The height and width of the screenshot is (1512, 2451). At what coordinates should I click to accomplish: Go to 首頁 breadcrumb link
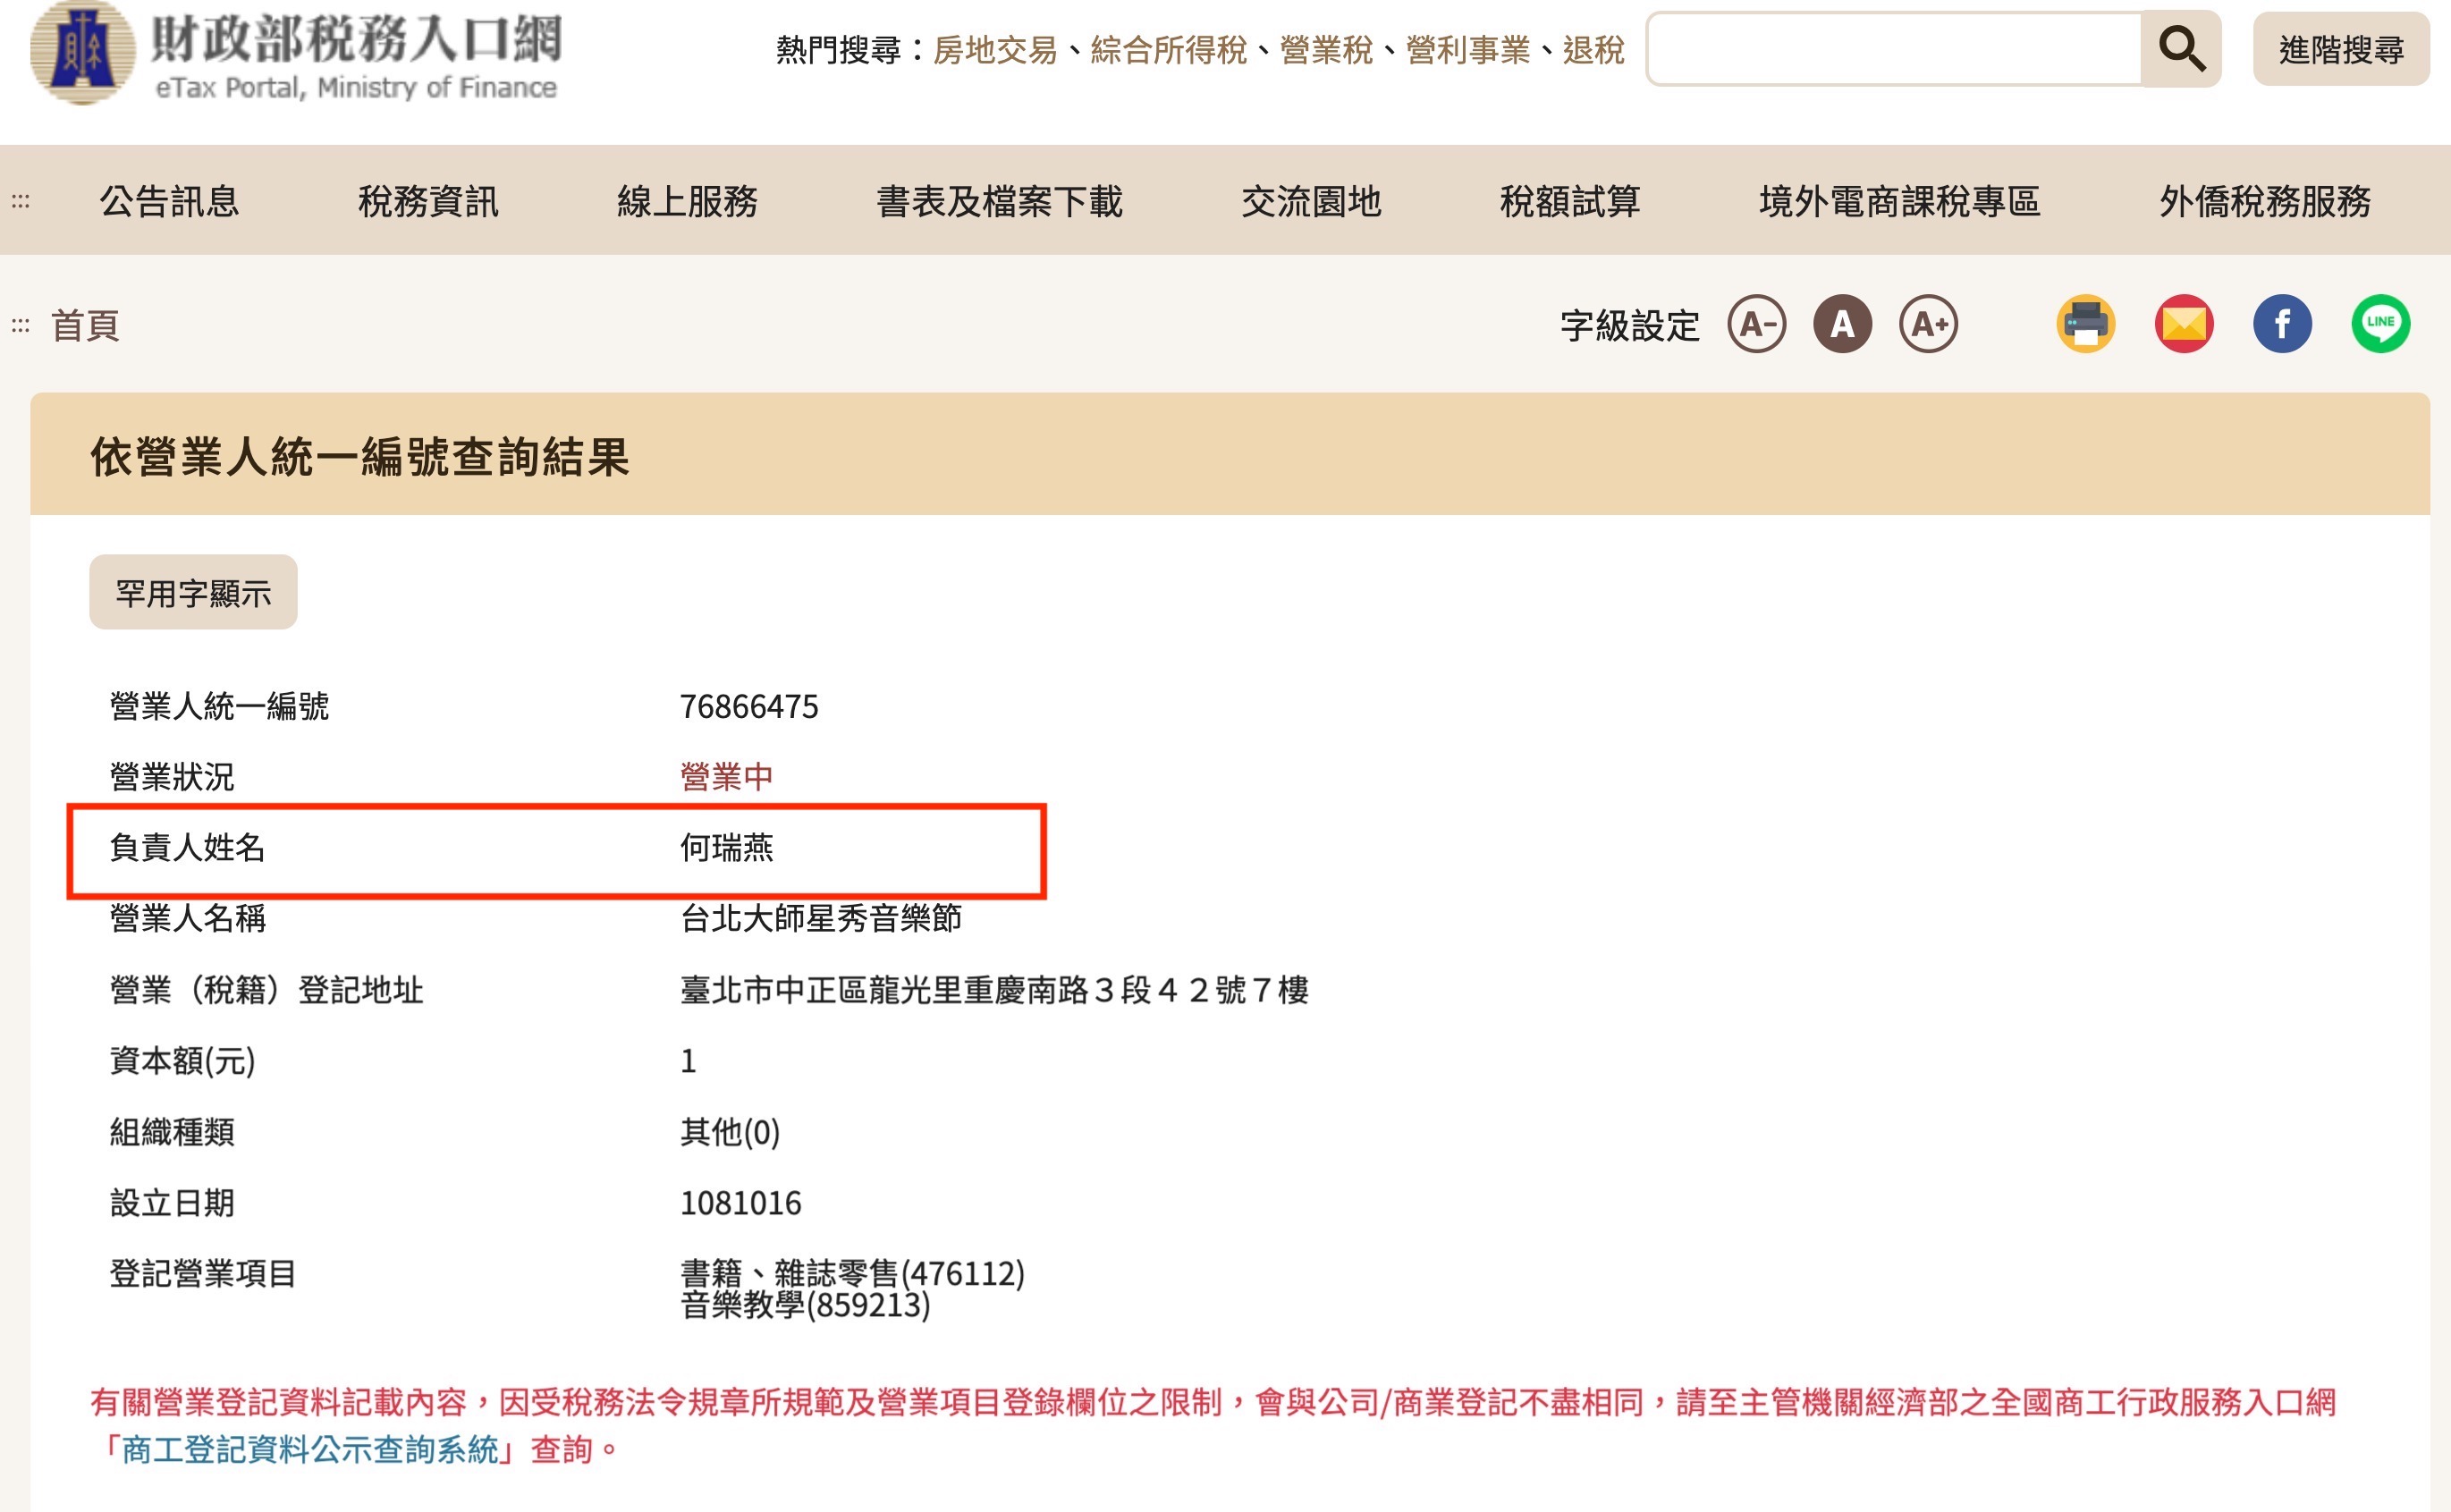point(85,325)
